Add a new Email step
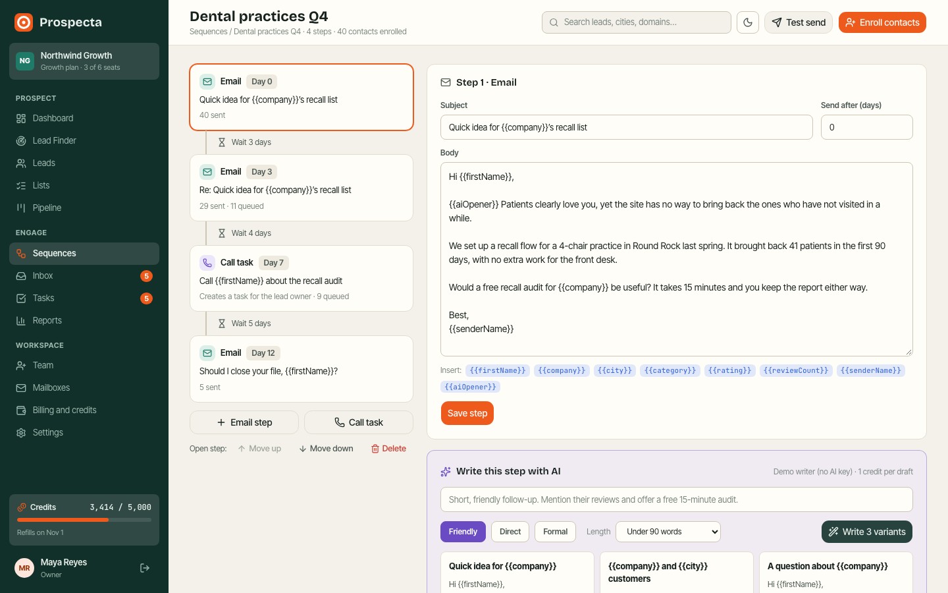Screen dimensions: 948x593 244,422
